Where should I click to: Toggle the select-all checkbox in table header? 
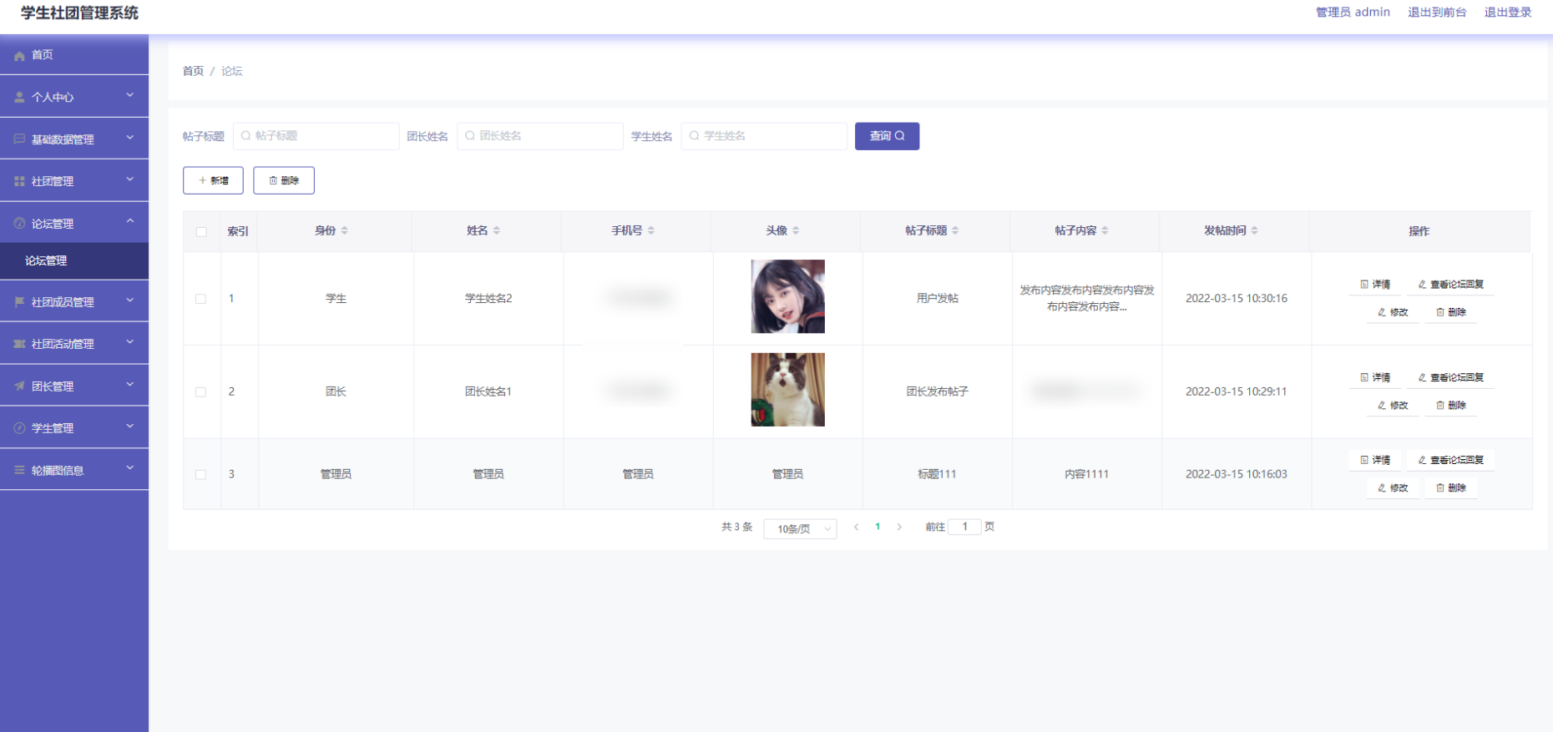[201, 231]
